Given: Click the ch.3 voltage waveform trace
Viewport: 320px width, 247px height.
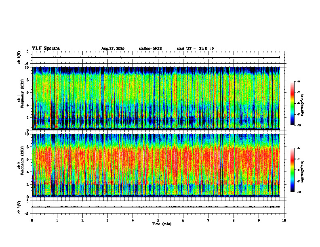Looking at the screenshot, I should coord(156,207).
